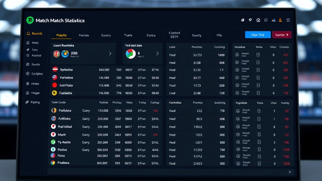Click the green Match Statistics logo
Viewport: 322px width, 181px height.
(x=30, y=20)
